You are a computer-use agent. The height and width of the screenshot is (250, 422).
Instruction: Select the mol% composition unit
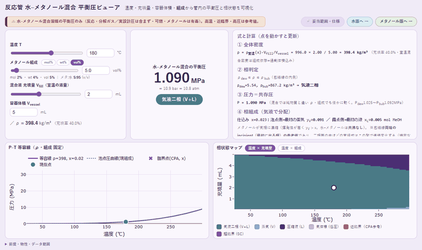[49, 62]
